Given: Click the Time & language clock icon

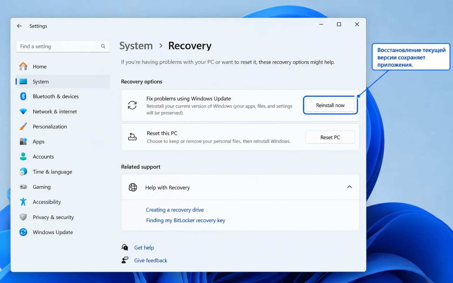Looking at the screenshot, I should coord(23,172).
